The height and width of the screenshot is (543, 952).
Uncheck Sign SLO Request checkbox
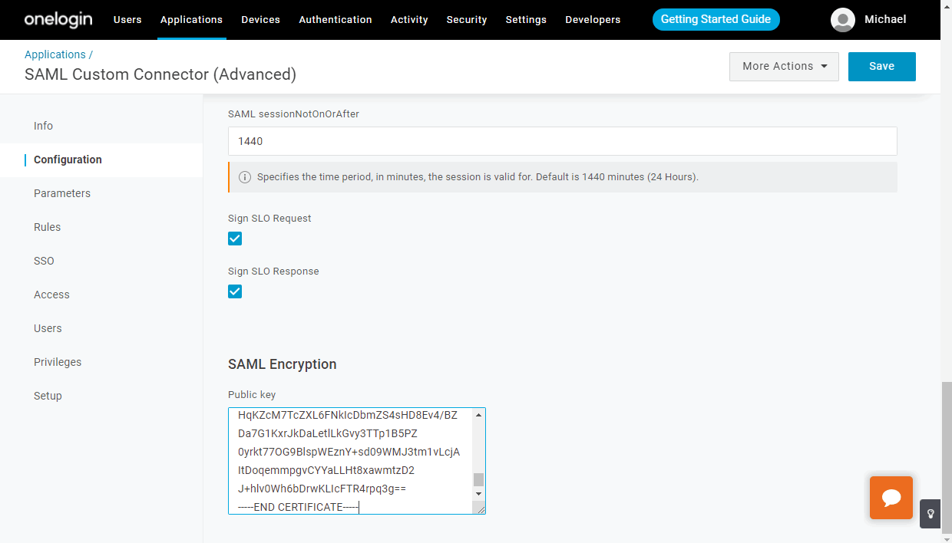(x=235, y=239)
